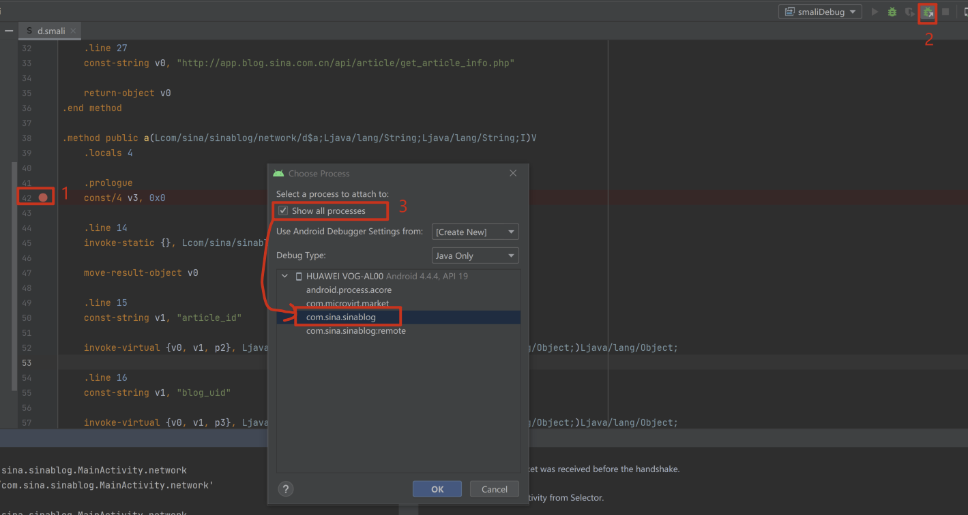
Task: Close the d.smali editor tab
Action: click(x=73, y=31)
